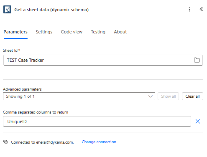The image size is (207, 157).
Task: Open the Code view tab
Action: [72, 32]
